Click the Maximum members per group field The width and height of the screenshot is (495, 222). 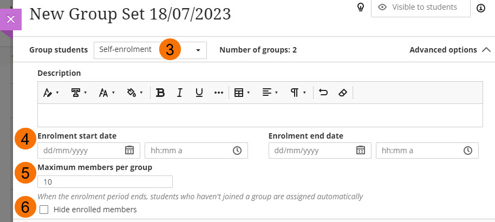click(x=105, y=182)
